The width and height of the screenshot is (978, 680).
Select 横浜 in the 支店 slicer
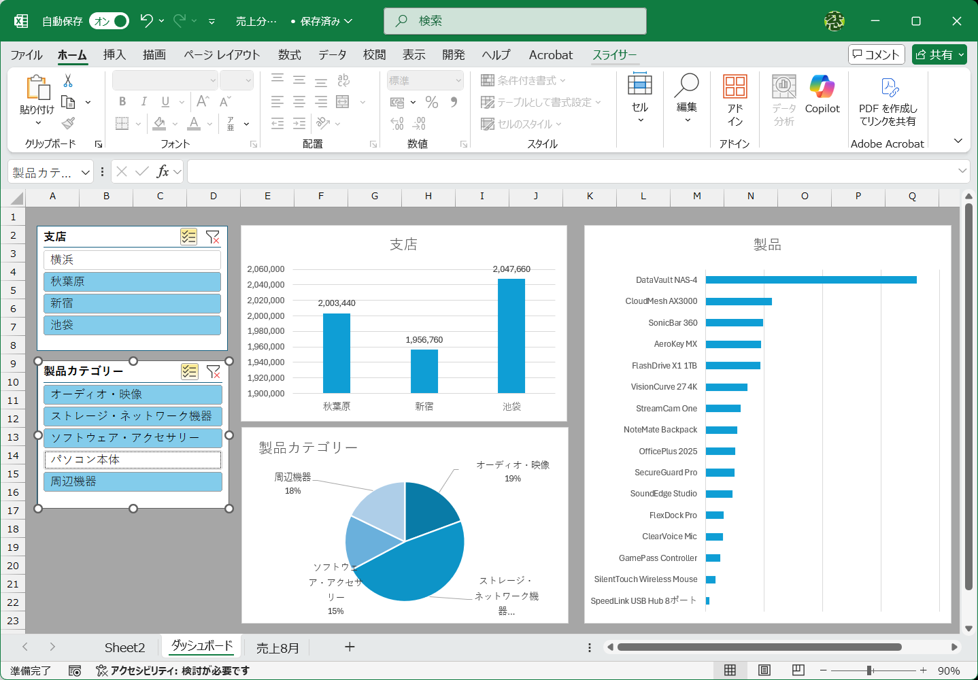(132, 260)
